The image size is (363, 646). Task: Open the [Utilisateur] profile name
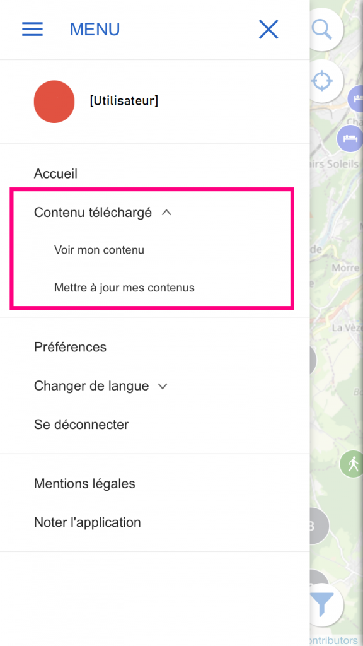click(x=124, y=100)
